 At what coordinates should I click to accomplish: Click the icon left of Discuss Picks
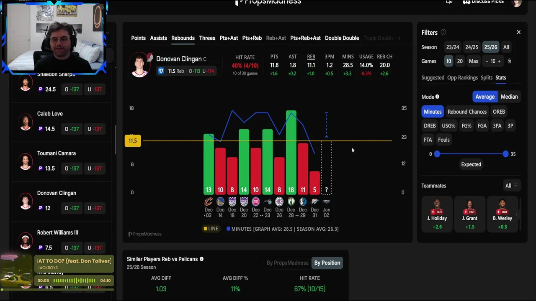tap(449, 2)
